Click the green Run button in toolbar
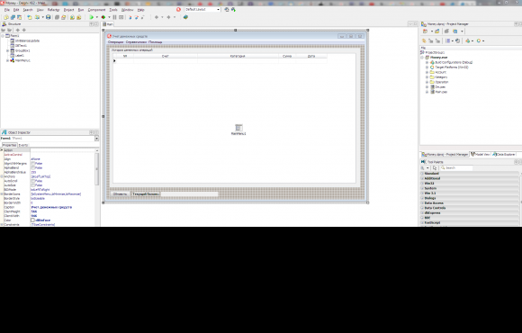522x333 pixels. point(91,17)
